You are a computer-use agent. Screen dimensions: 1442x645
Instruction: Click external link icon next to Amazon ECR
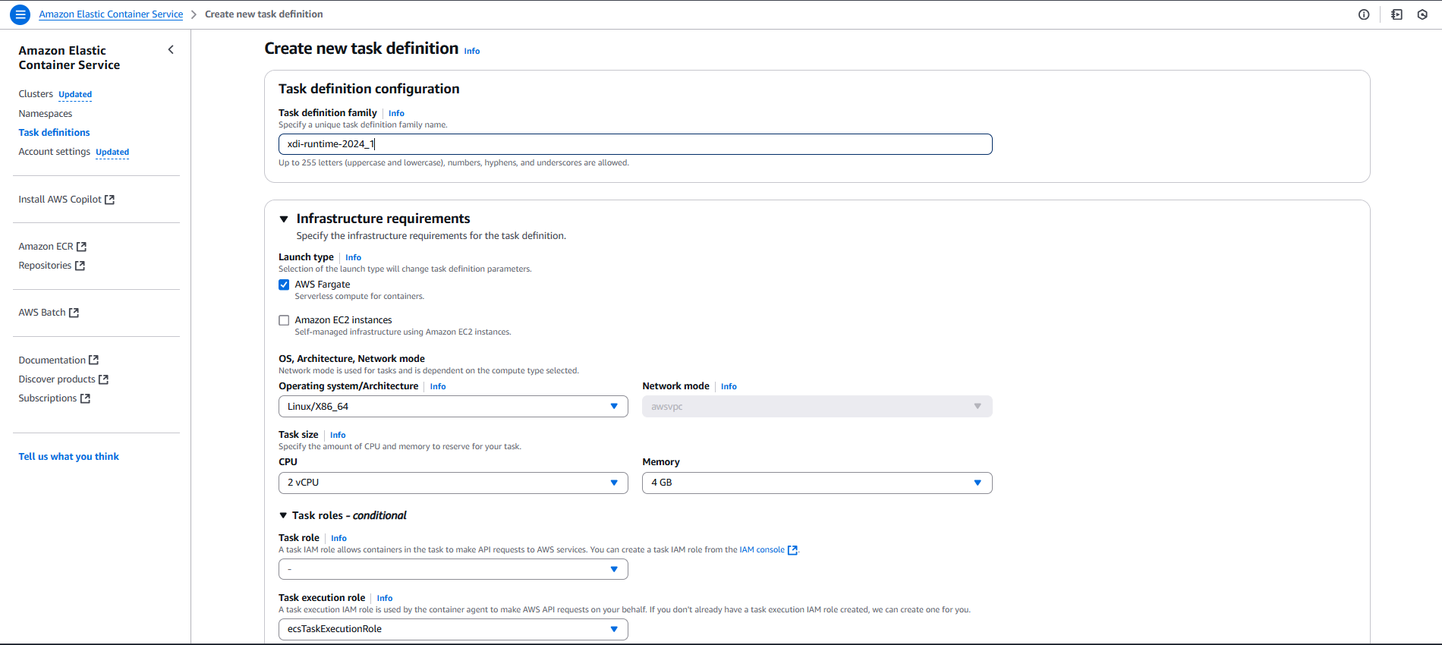(x=81, y=247)
